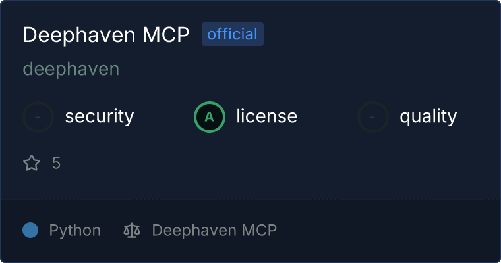501x263 pixels.
Task: Click the quality label
Action: pos(428,116)
